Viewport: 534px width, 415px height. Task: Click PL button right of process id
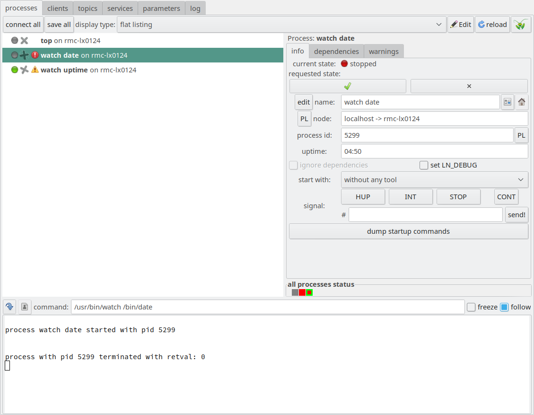521,135
